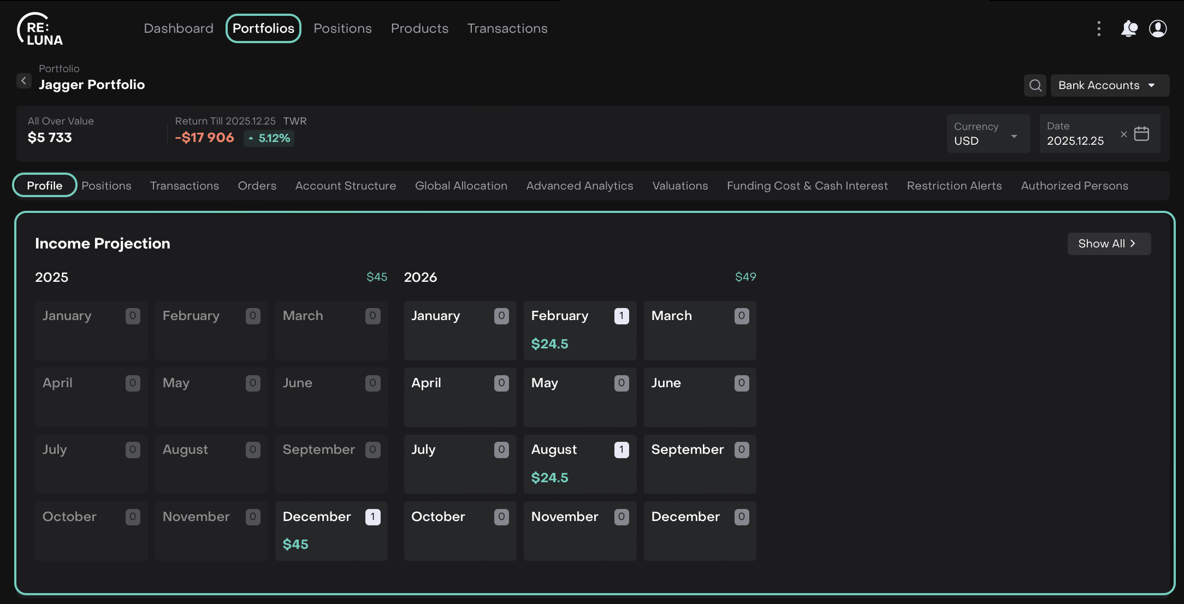1184x604 pixels.
Task: Open the Dashboard navigation link
Action: pos(179,28)
